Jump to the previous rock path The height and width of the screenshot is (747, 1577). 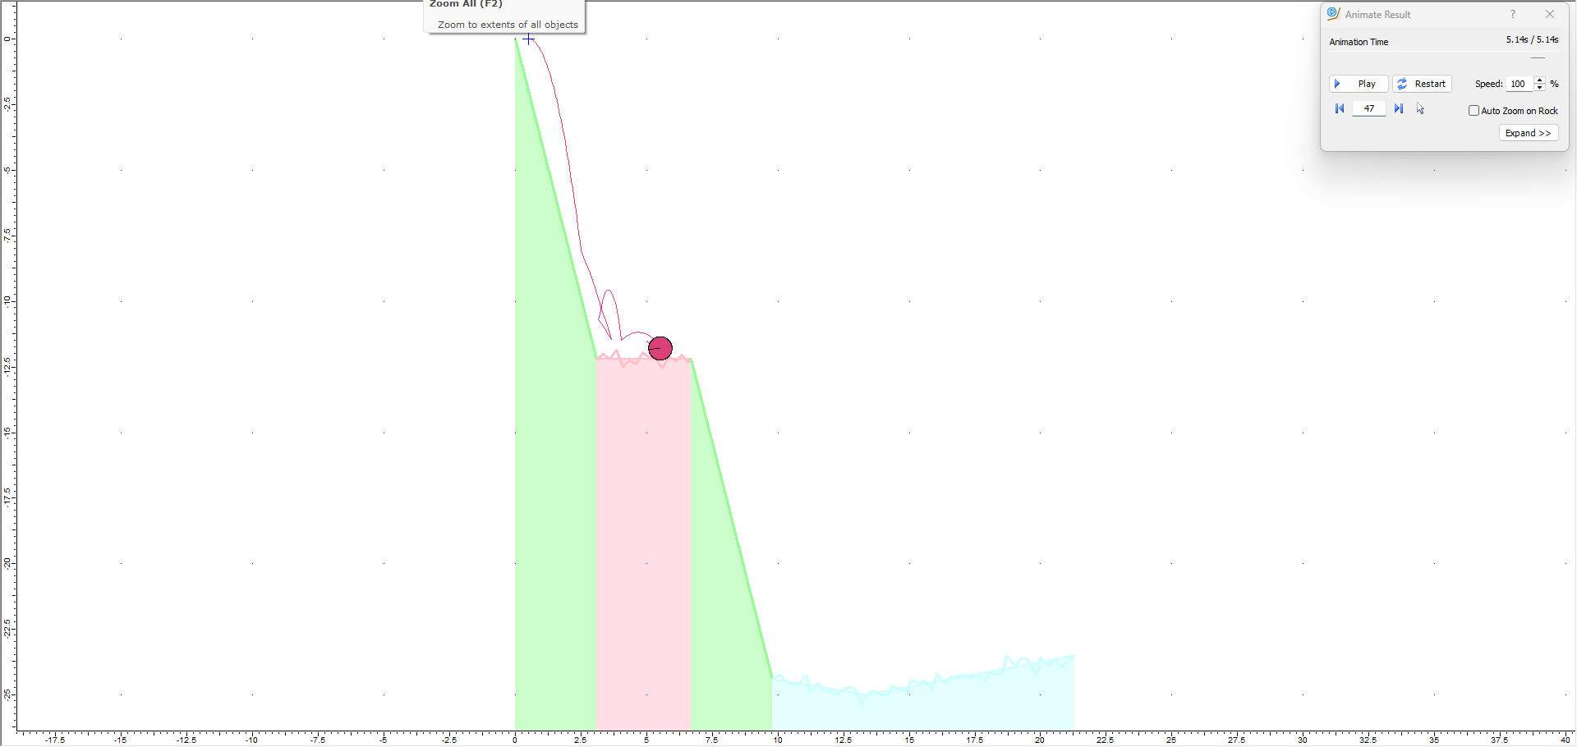pyautogui.click(x=1340, y=109)
